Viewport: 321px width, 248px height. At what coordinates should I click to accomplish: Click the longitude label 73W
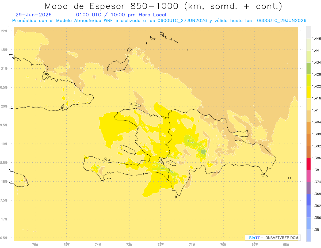tap(129, 245)
